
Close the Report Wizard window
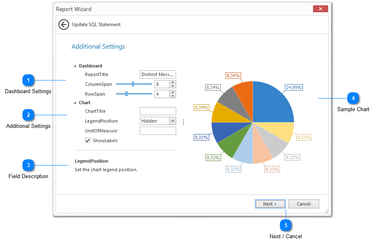(320, 9)
